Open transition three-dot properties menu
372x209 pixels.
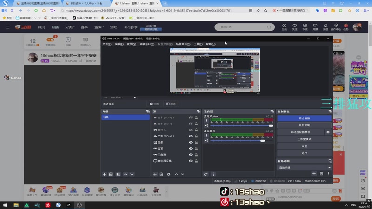point(329,174)
